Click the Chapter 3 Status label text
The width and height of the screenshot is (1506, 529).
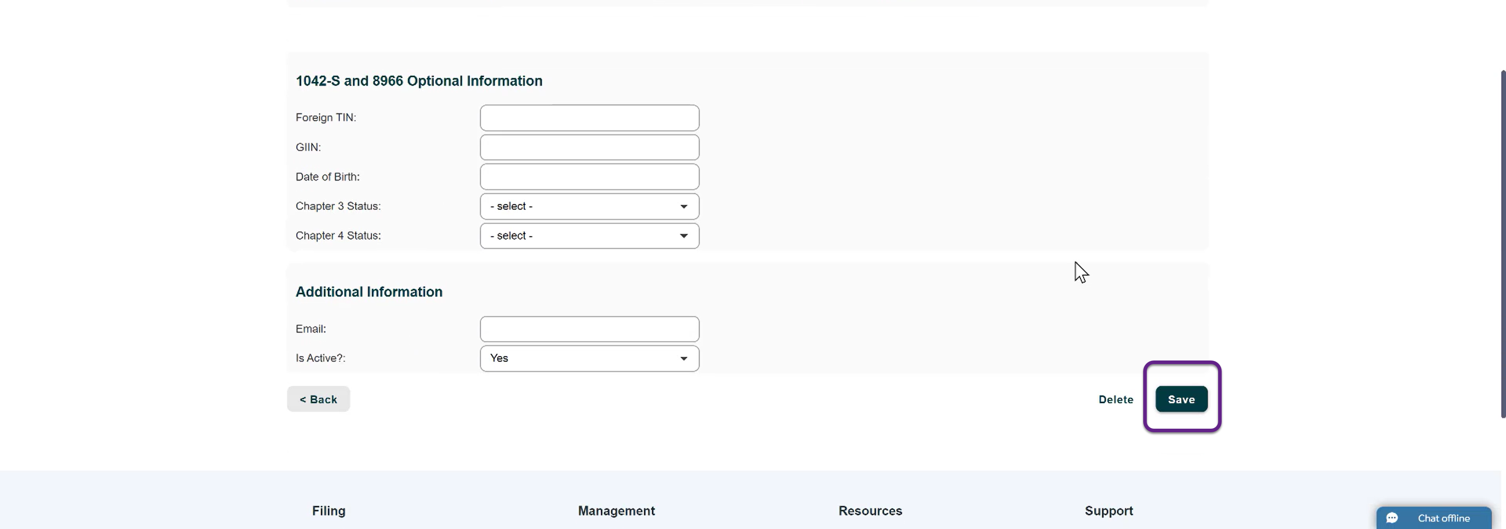pos(338,206)
